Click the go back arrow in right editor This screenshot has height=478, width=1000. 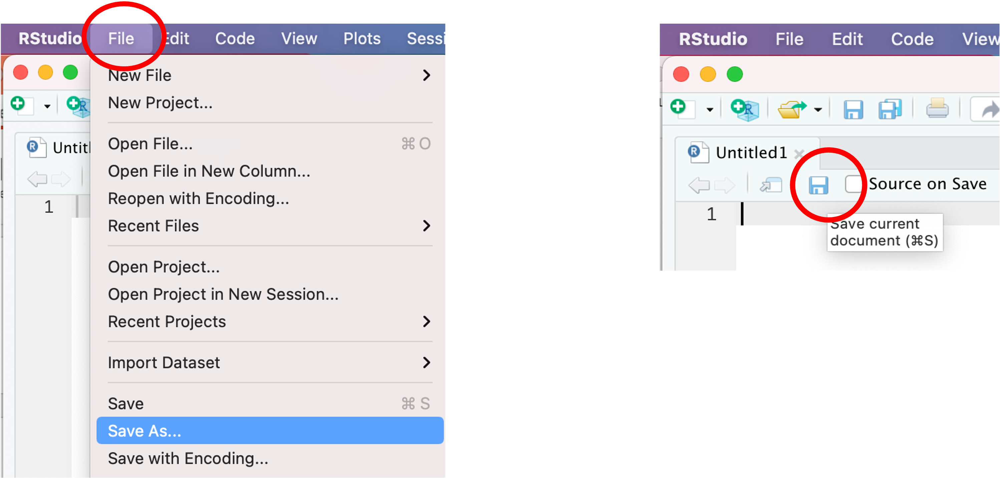click(699, 185)
